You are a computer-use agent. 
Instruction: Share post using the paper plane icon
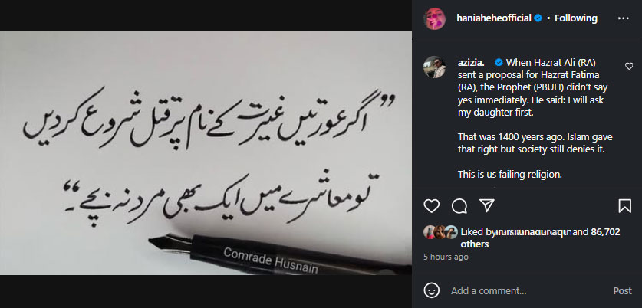tap(487, 206)
